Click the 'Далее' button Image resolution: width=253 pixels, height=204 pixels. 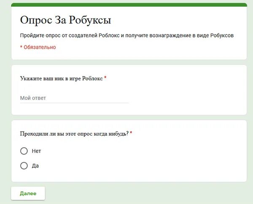click(28, 193)
